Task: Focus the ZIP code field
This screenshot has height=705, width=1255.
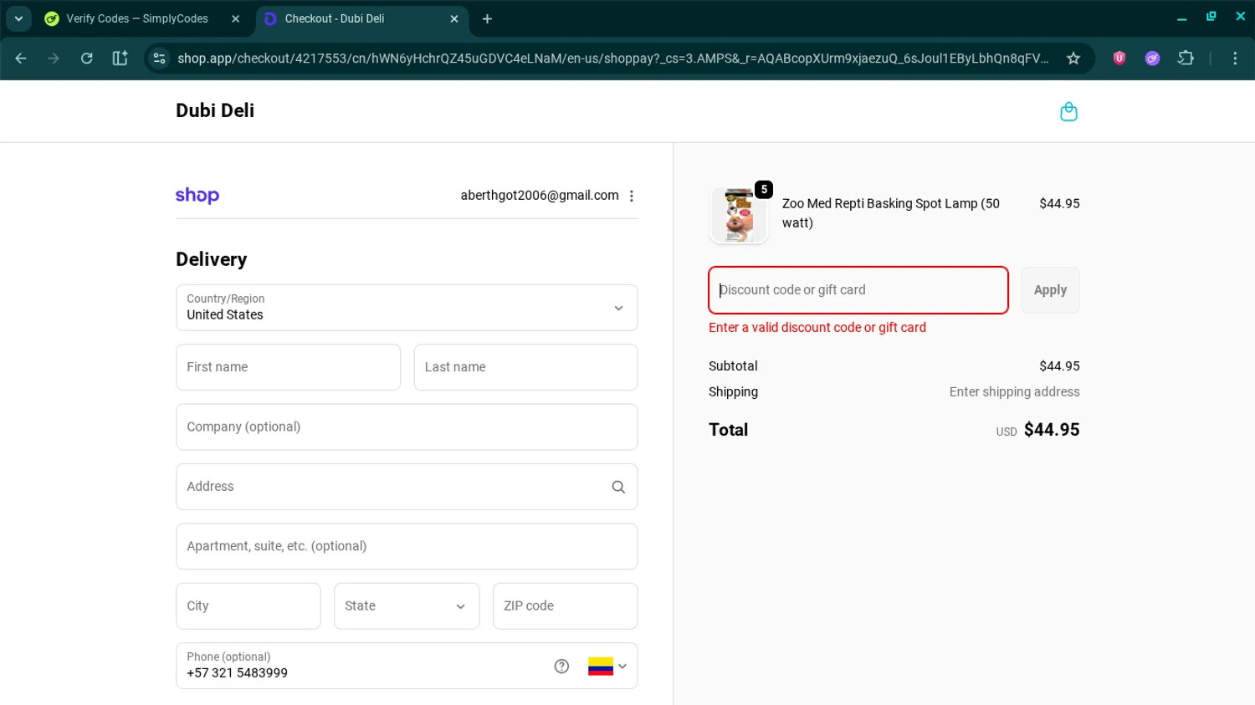Action: coord(565,606)
